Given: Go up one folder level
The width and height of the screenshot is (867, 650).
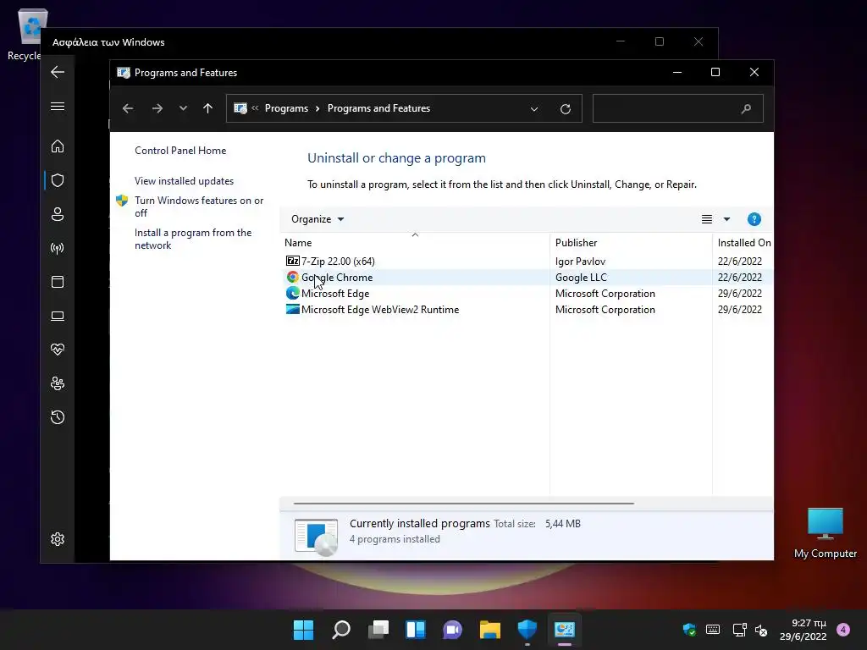Looking at the screenshot, I should [x=208, y=108].
